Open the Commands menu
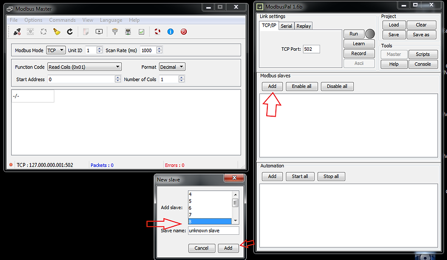The image size is (447, 260). (x=62, y=20)
